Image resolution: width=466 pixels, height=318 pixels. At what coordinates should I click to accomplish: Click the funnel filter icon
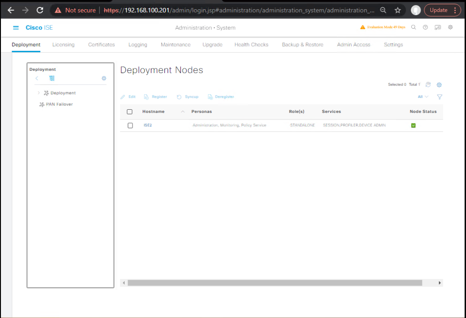pos(440,97)
